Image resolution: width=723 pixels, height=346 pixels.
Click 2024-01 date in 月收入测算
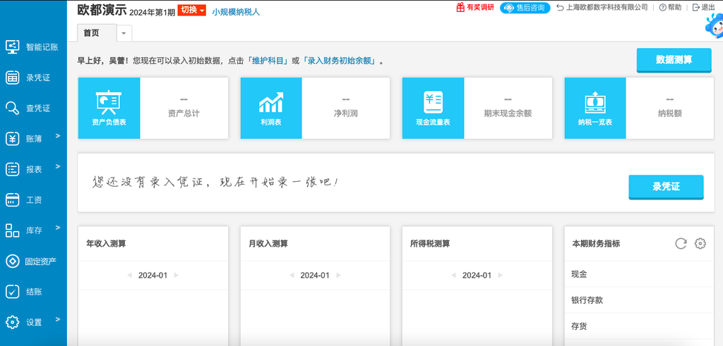coord(315,275)
